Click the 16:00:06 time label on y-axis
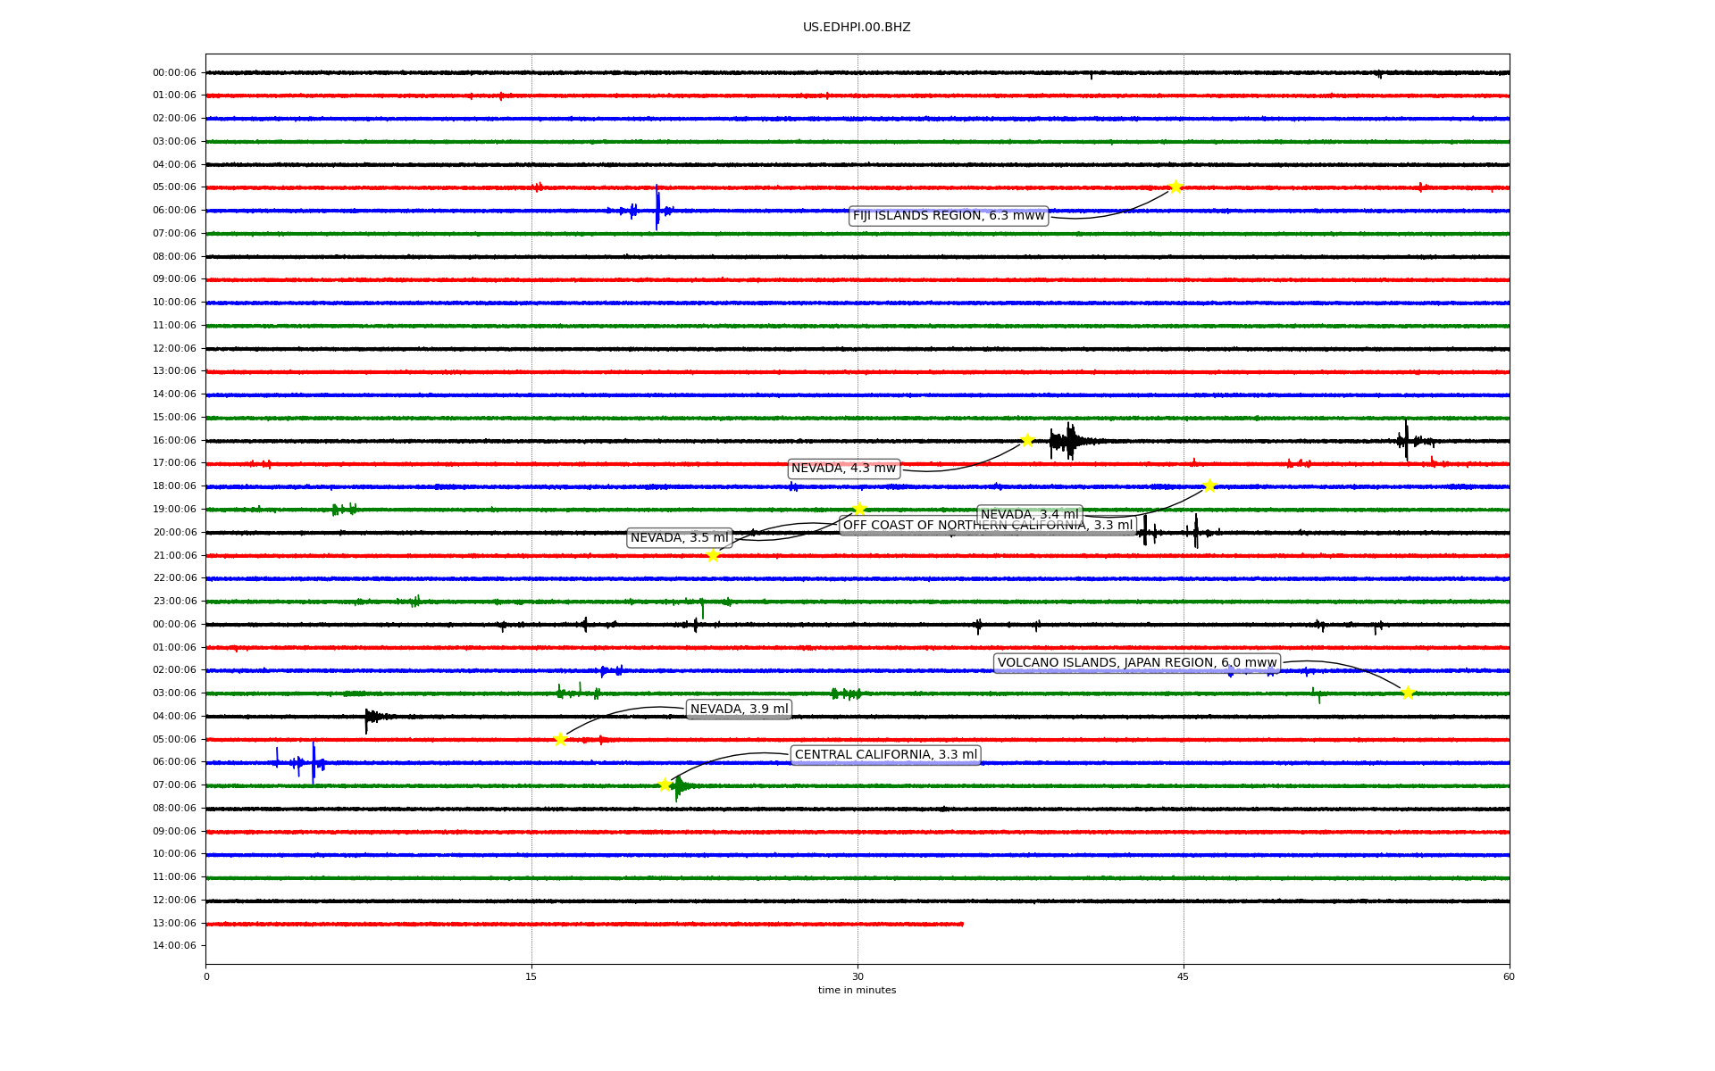This screenshot has height=1071, width=1715. pos(174,440)
